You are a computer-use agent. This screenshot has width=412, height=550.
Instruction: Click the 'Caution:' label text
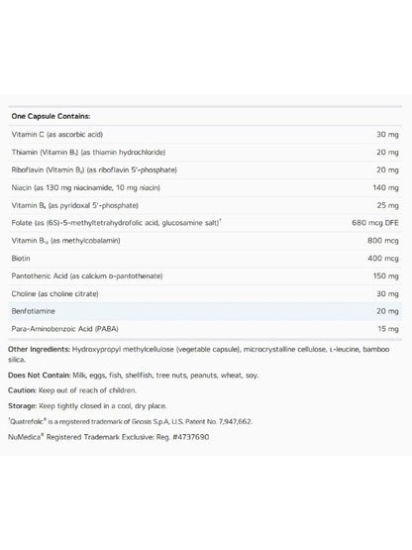point(22,390)
